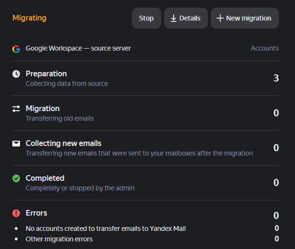Viewport: 295px width, 249px height.
Task: Stop the running migration
Action: point(147,18)
